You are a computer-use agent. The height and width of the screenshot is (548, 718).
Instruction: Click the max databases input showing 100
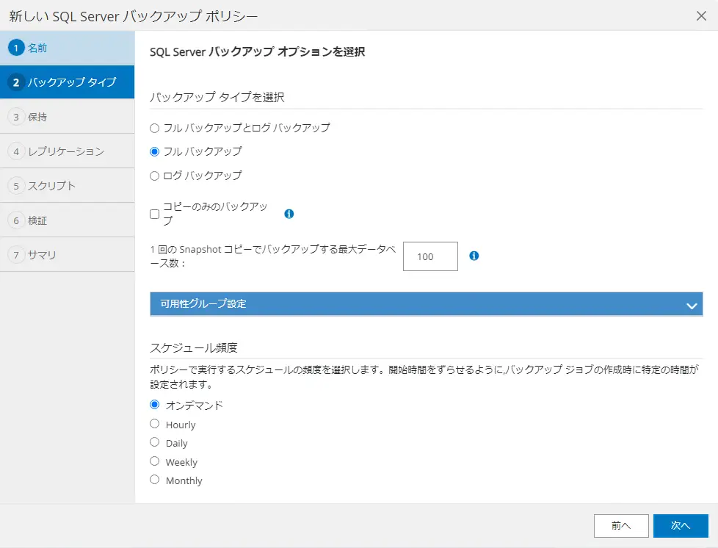pyautogui.click(x=430, y=256)
